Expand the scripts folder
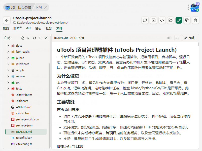Image resolution: width=202 pixels, height=151 pixels. pyautogui.click(x=8, y=70)
